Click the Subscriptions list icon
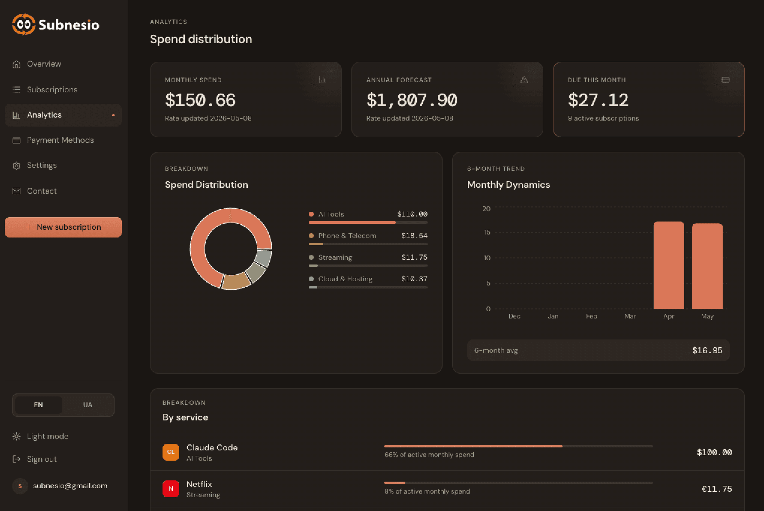This screenshot has height=511, width=764. pyautogui.click(x=16, y=90)
